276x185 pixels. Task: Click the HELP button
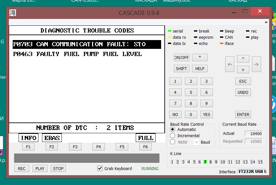(200, 68)
